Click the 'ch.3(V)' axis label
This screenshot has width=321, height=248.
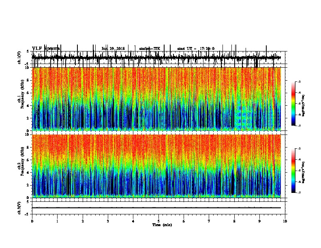19,208
